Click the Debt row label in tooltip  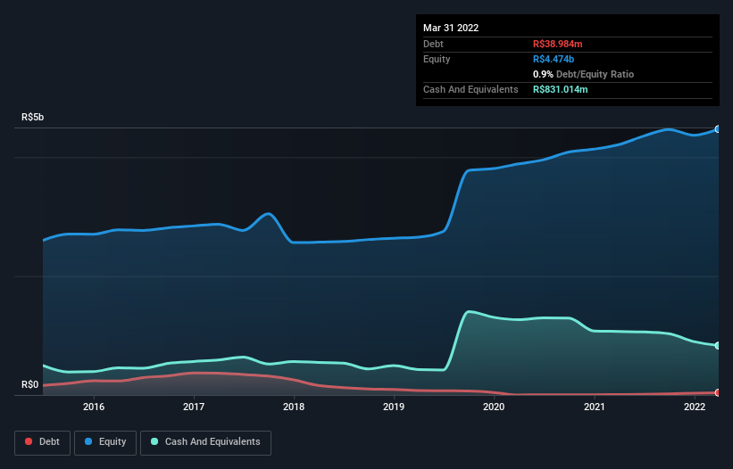tap(433, 44)
